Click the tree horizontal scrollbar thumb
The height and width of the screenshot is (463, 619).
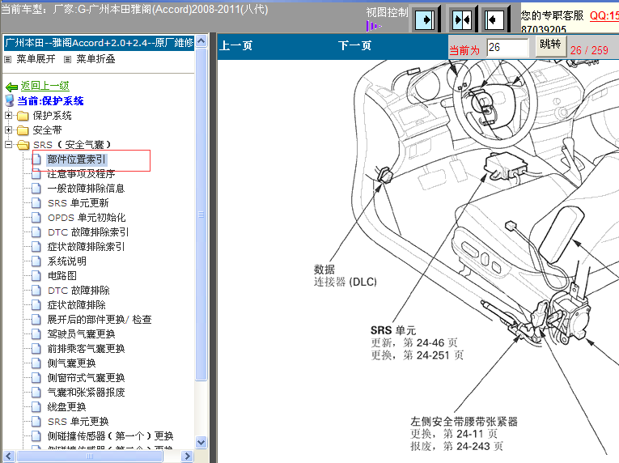[90, 457]
